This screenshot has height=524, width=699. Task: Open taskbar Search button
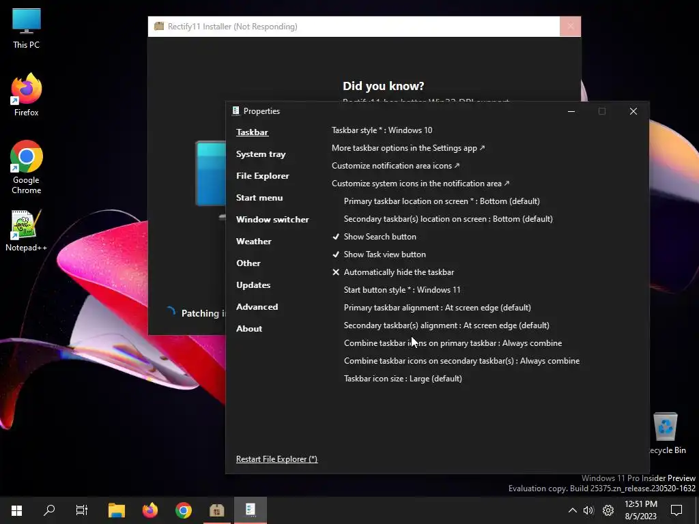49,510
